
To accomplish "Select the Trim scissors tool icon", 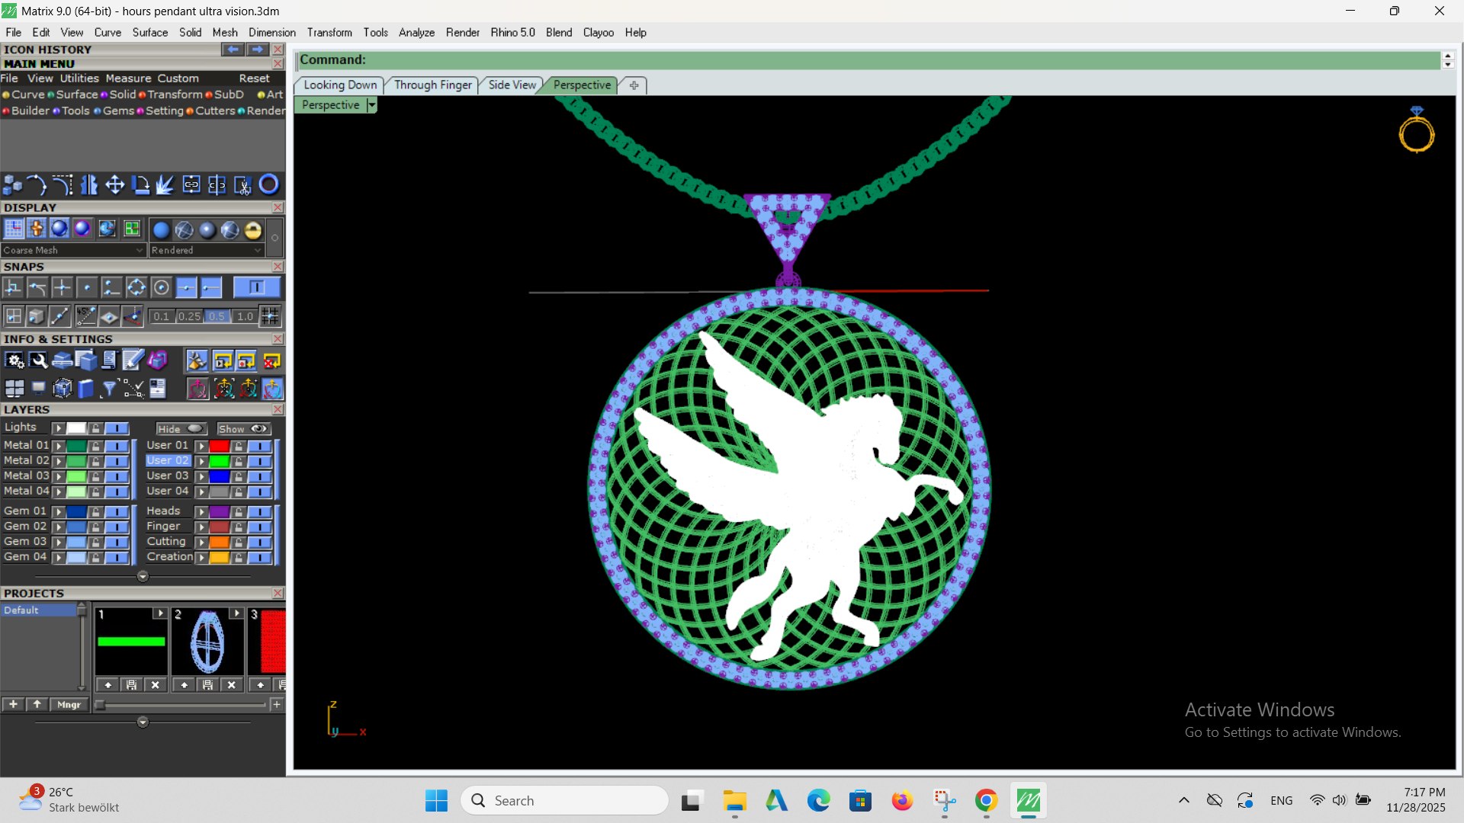I will tap(242, 185).
